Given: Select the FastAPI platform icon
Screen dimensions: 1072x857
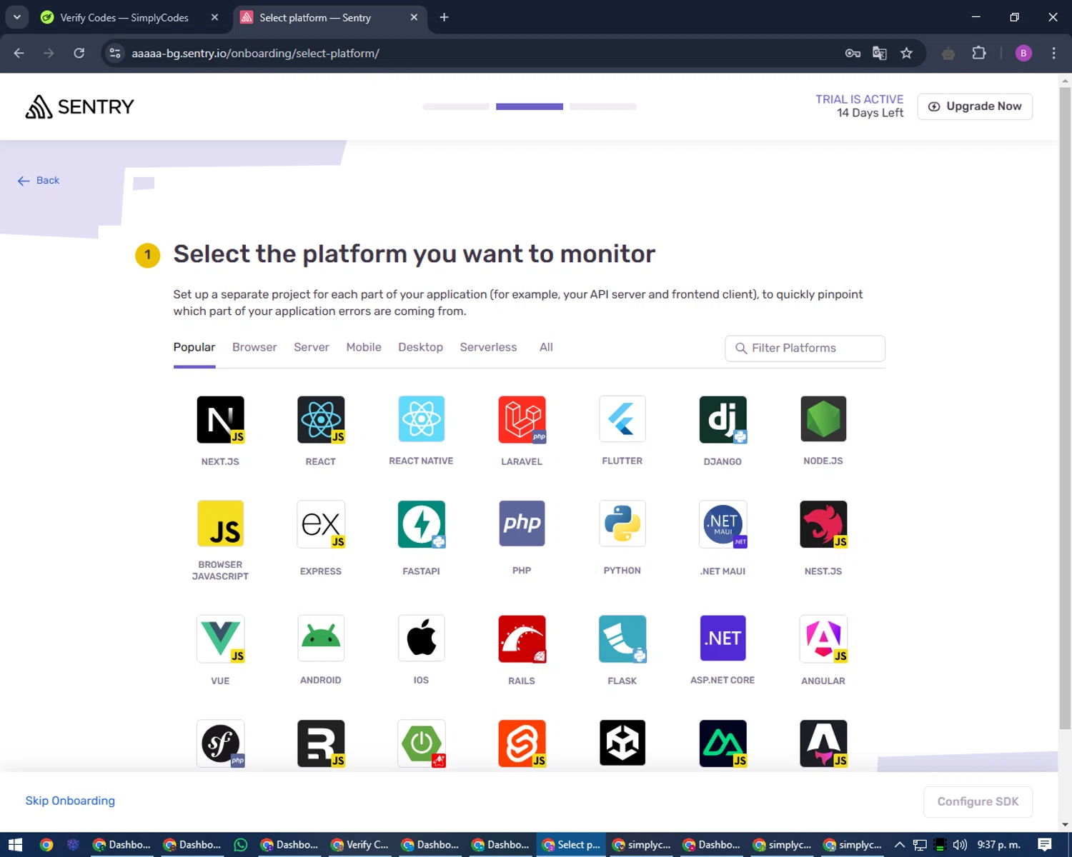Looking at the screenshot, I should tap(421, 523).
